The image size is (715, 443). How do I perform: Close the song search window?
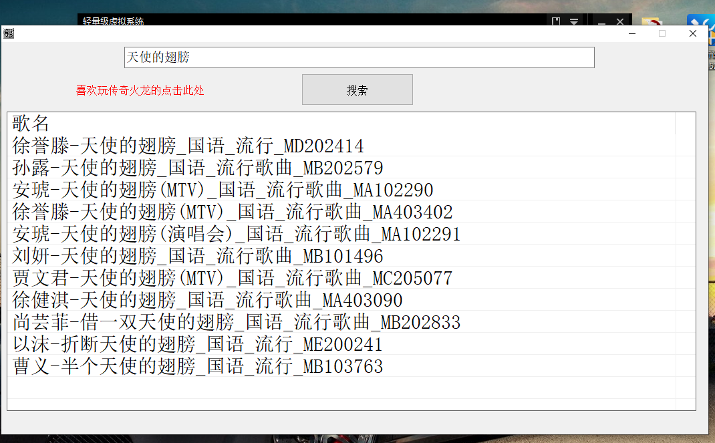(x=693, y=33)
